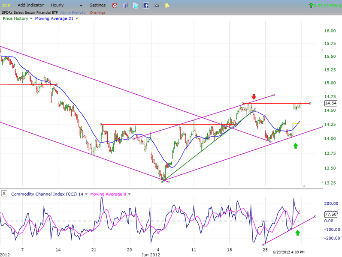This screenshot has height=257, width=342.
Task: Open the Price History dropdown arrow
Action: coord(31,19)
